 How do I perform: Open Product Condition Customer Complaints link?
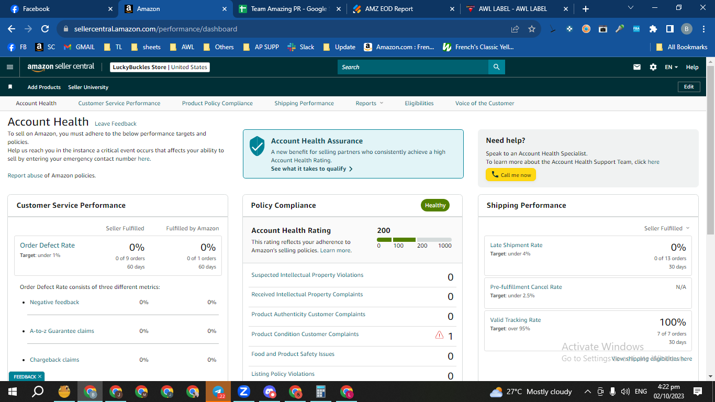[x=305, y=334]
